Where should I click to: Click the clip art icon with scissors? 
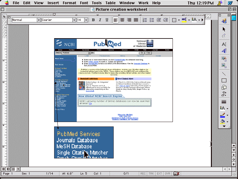(224, 59)
